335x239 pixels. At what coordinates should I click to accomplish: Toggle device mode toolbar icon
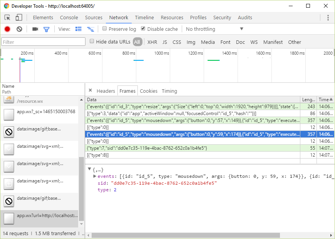19,18
